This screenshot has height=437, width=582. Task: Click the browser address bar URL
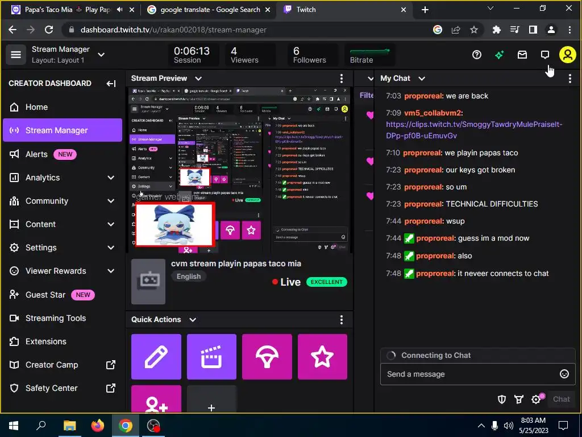[x=173, y=30]
